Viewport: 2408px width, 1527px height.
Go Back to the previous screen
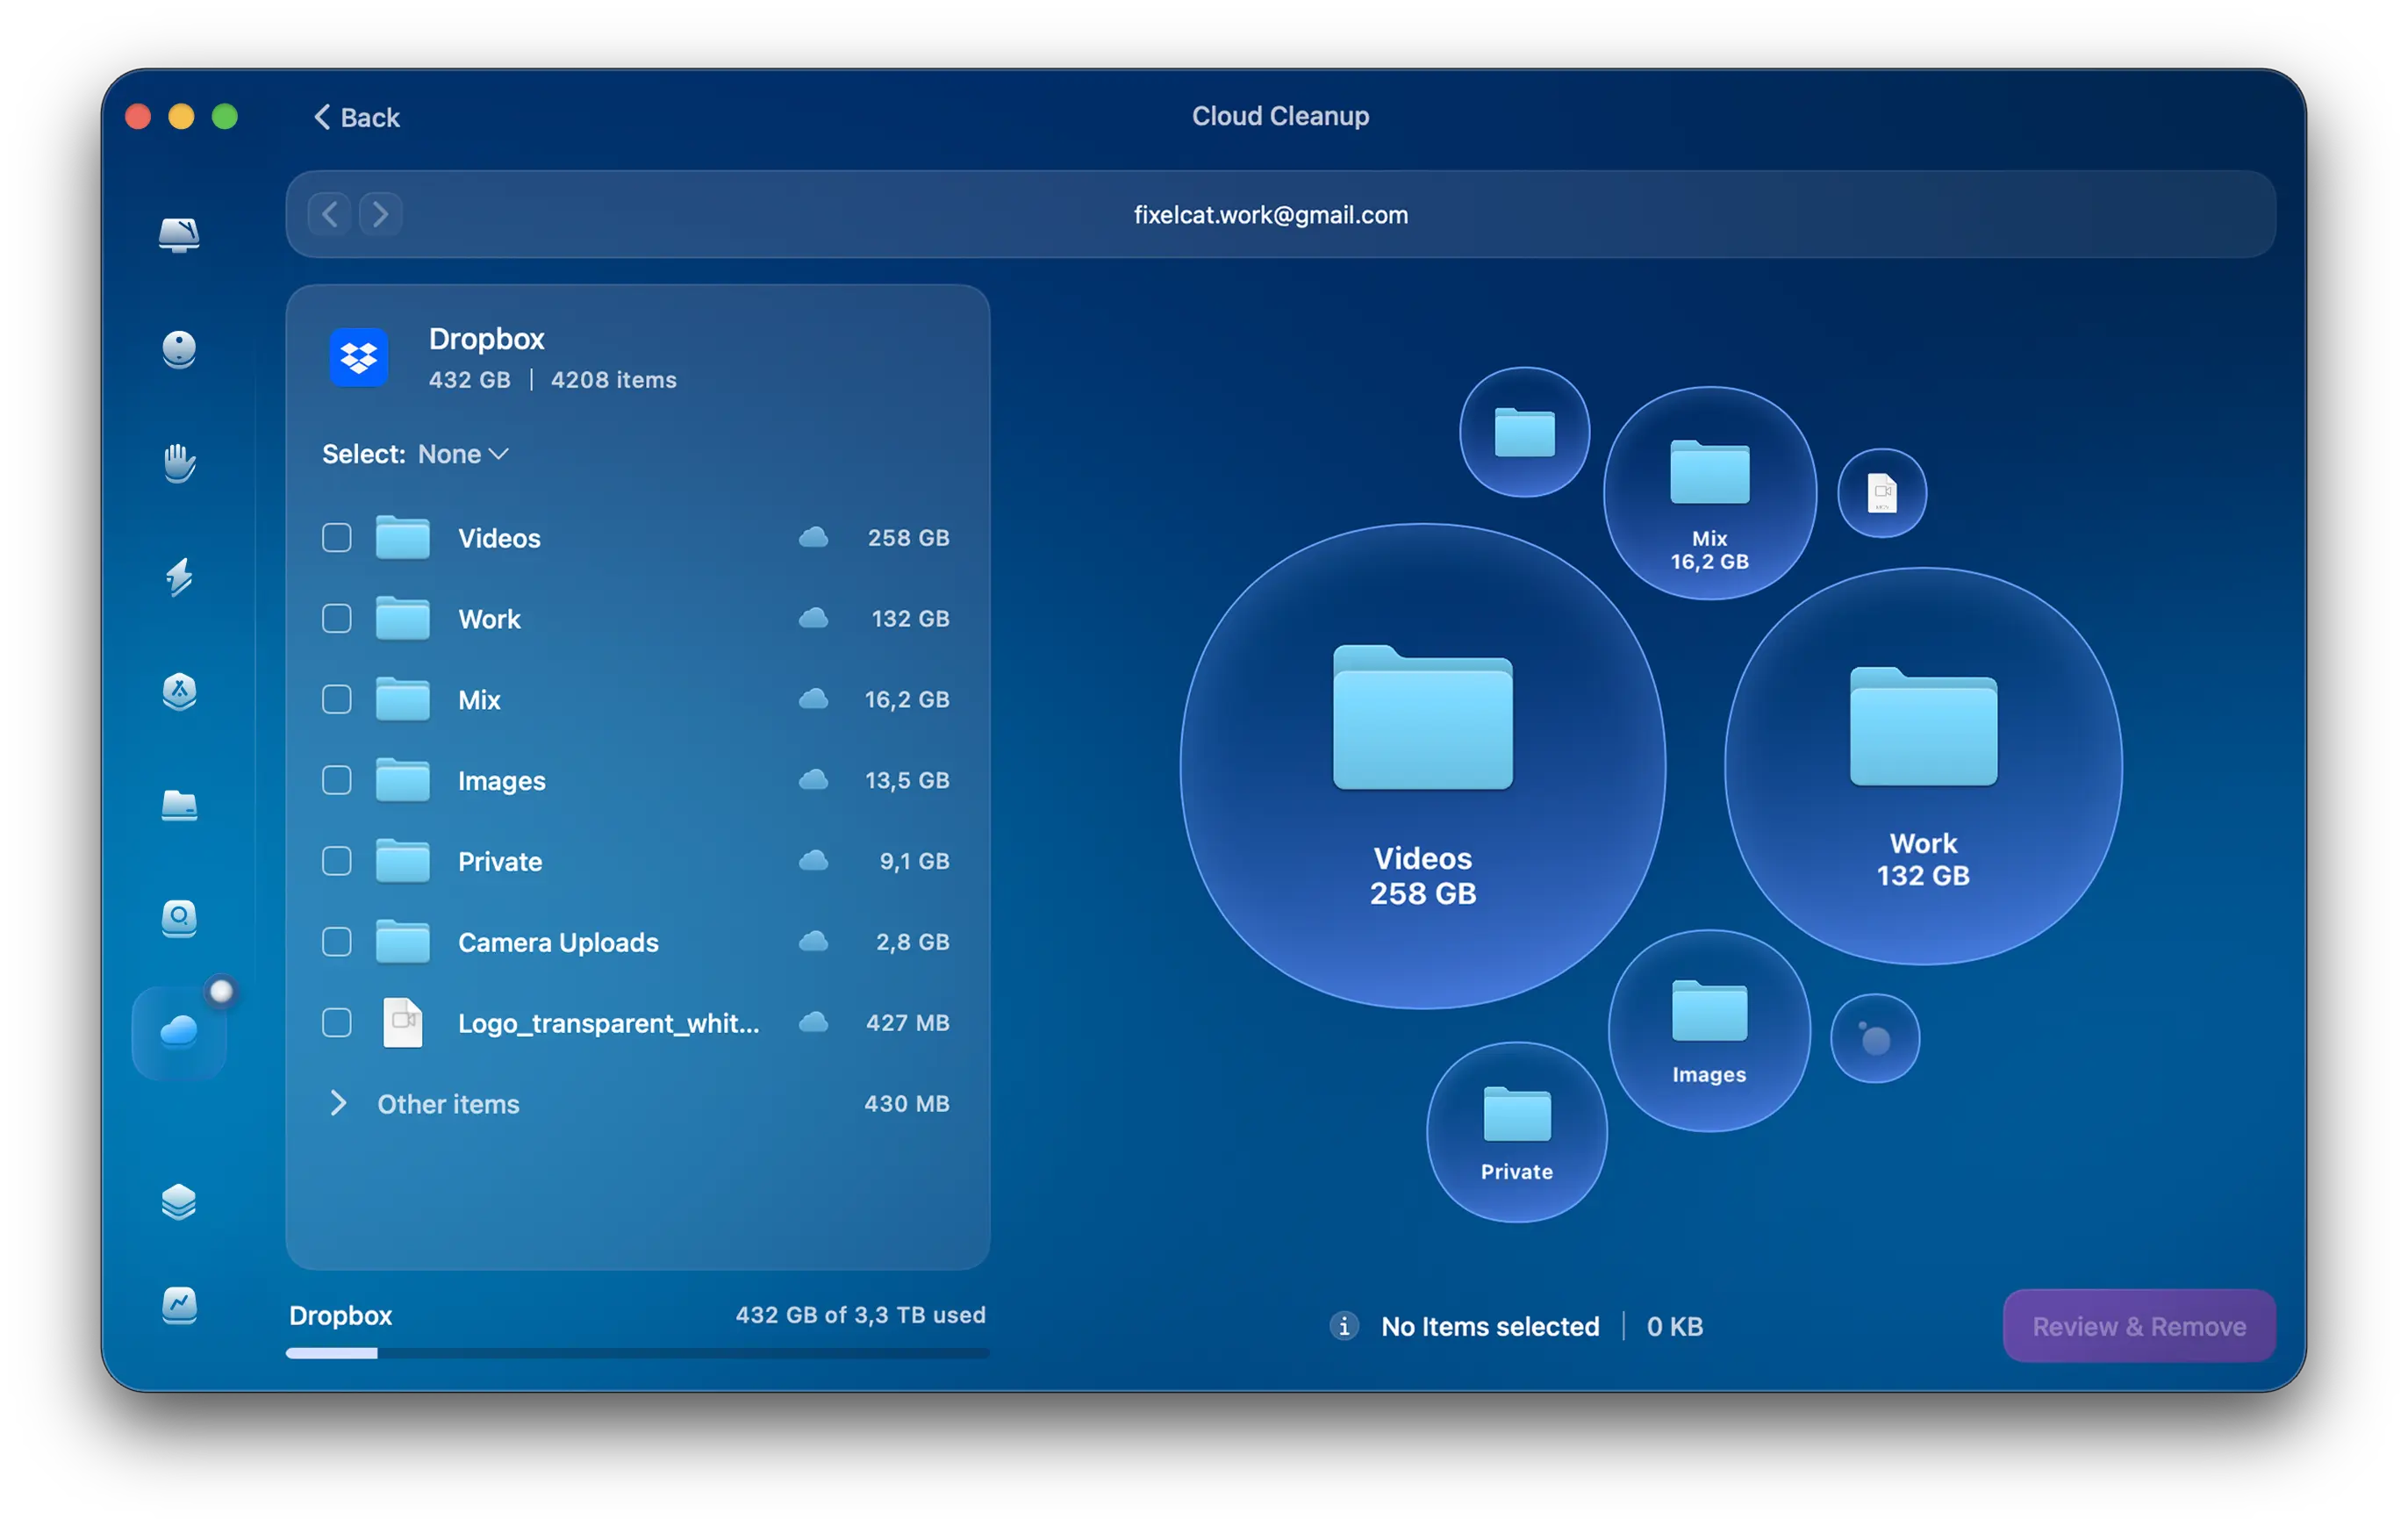357,118
